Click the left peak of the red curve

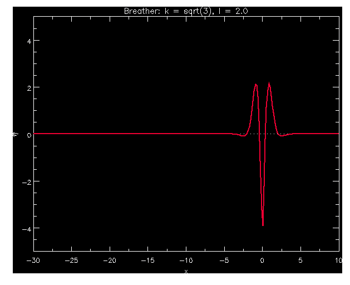coord(255,85)
